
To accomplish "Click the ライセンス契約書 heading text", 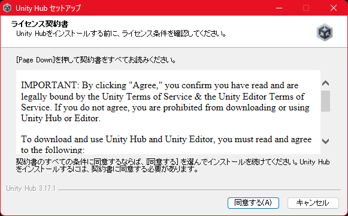I will pyautogui.click(x=40, y=24).
